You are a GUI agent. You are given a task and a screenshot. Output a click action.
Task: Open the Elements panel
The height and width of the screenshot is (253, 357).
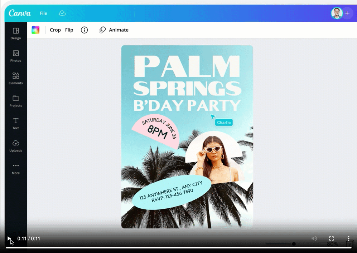(x=16, y=79)
